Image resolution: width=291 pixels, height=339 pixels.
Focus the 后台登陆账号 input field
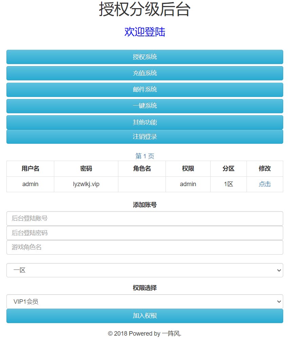tap(145, 219)
